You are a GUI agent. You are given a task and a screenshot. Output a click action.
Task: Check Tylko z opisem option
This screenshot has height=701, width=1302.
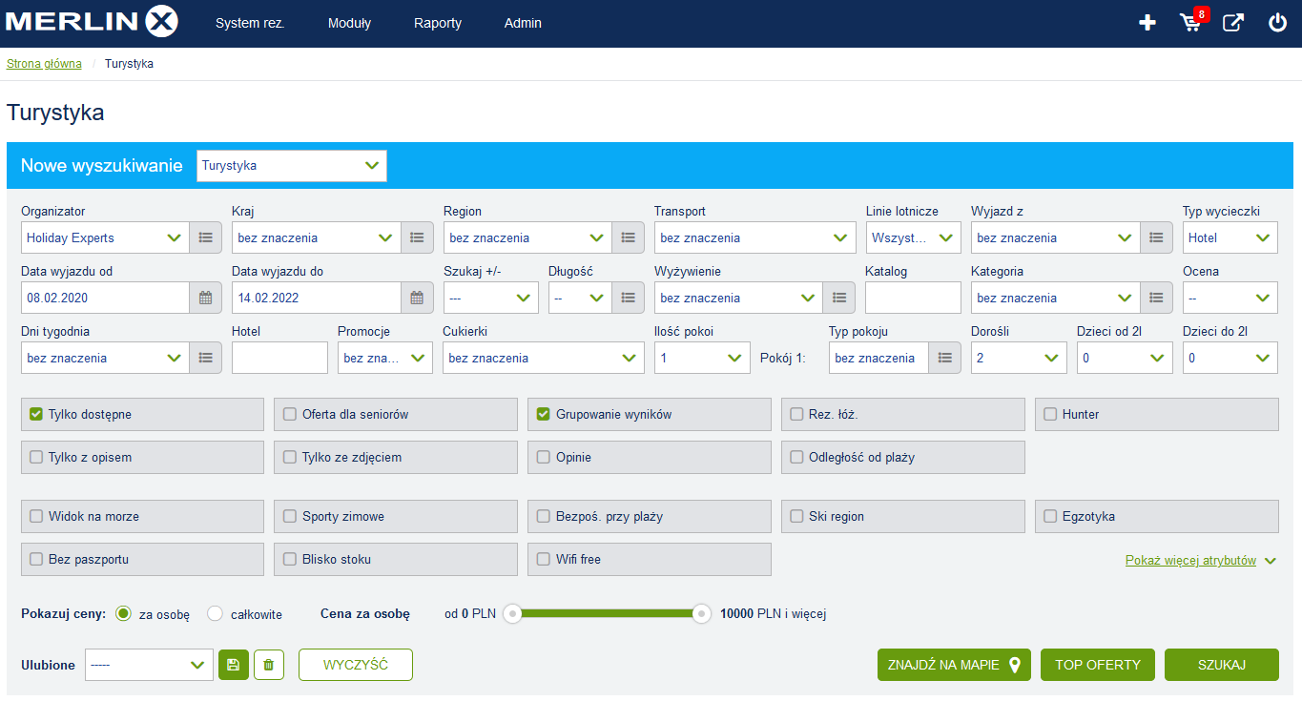tap(36, 457)
